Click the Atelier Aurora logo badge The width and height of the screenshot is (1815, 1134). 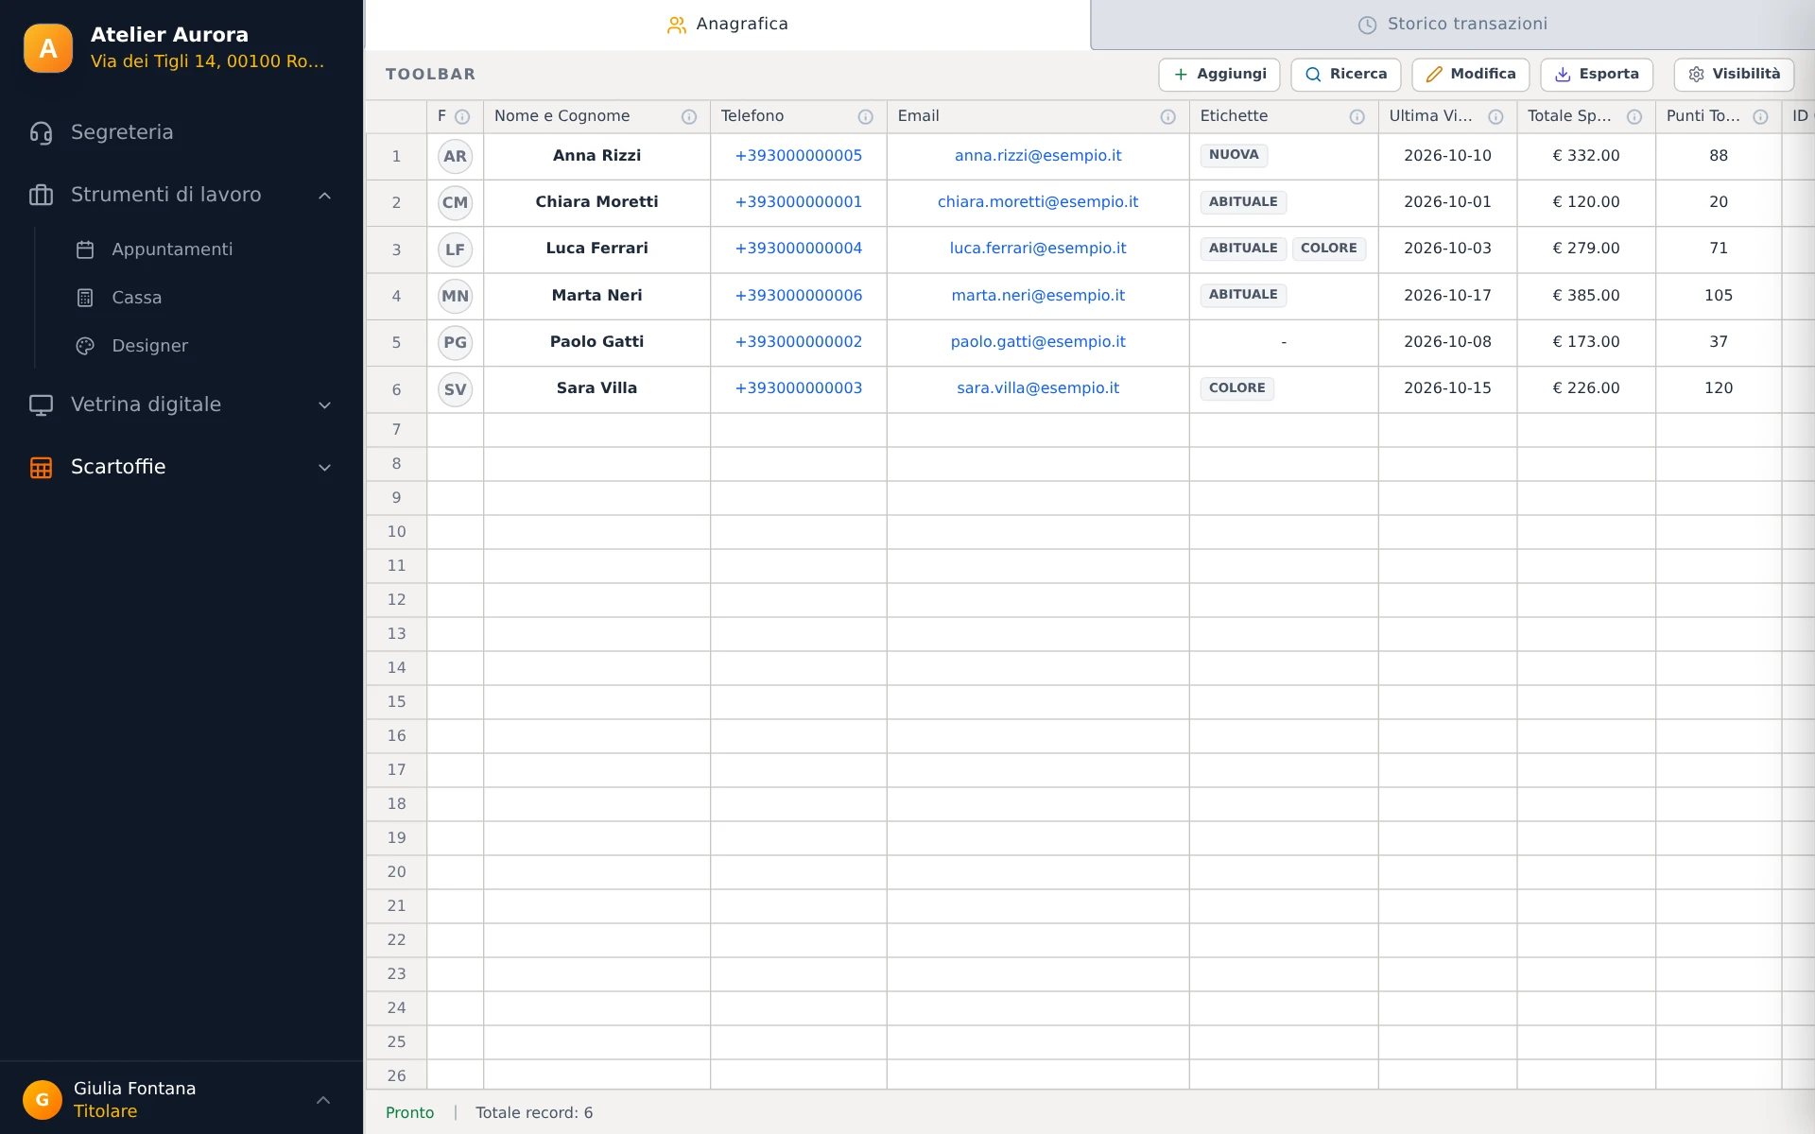pyautogui.click(x=48, y=48)
